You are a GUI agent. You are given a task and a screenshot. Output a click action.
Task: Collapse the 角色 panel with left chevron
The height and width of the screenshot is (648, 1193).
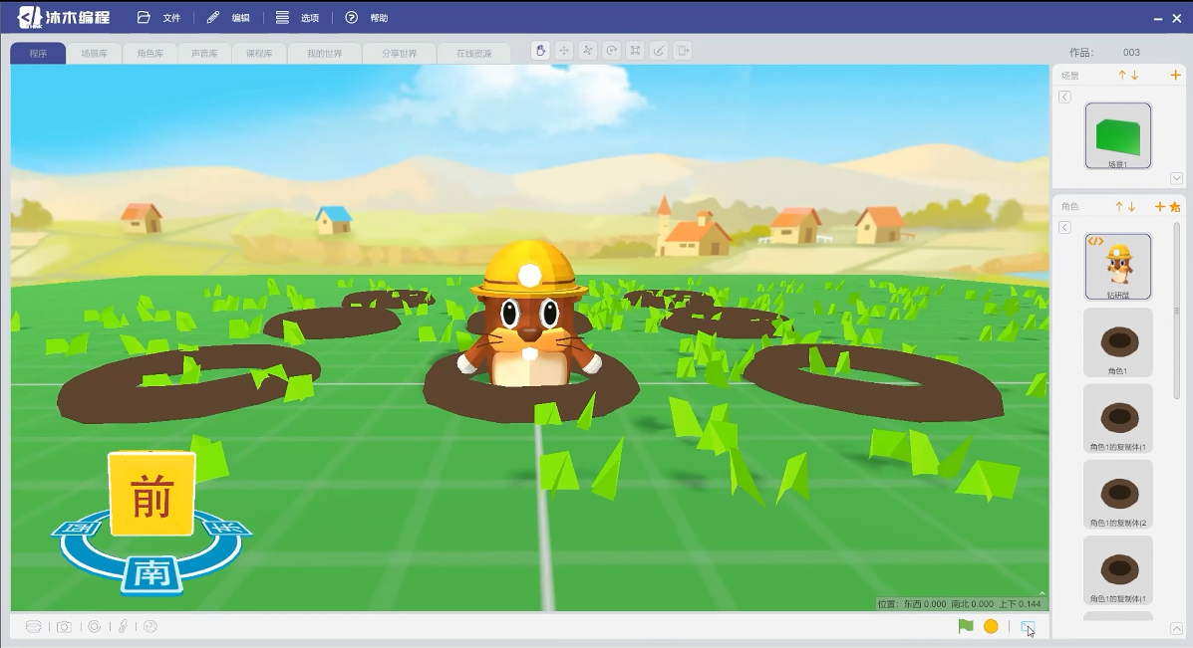click(1064, 228)
